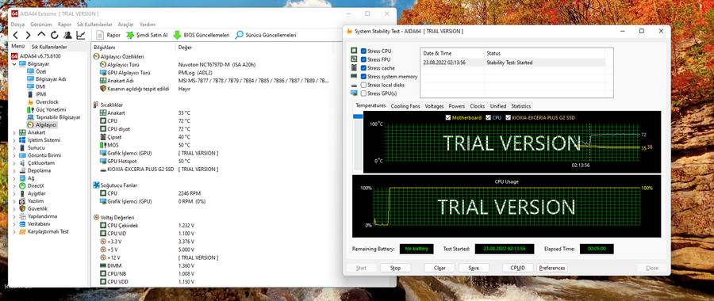Refresh using the circular arrow icon
The width and height of the screenshot is (714, 301).
(x=55, y=35)
